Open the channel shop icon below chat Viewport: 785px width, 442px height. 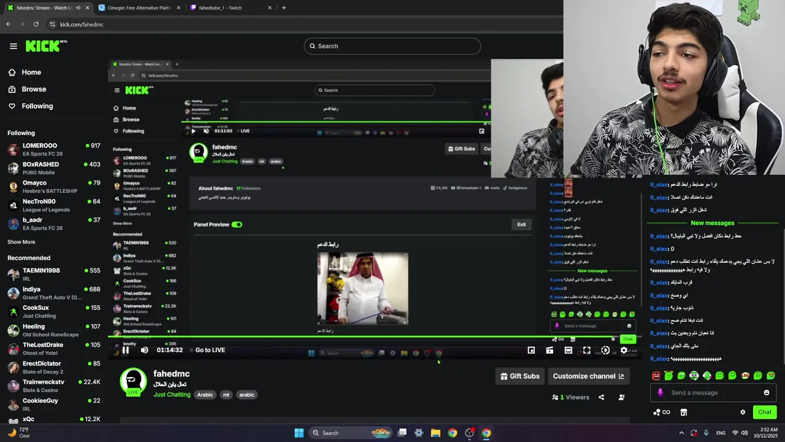point(684,412)
